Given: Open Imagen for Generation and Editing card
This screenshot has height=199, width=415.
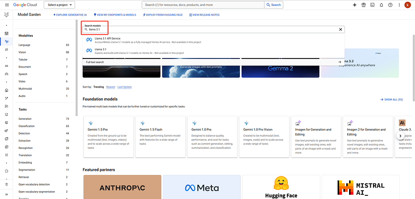Looking at the screenshot, I should (x=316, y=137).
